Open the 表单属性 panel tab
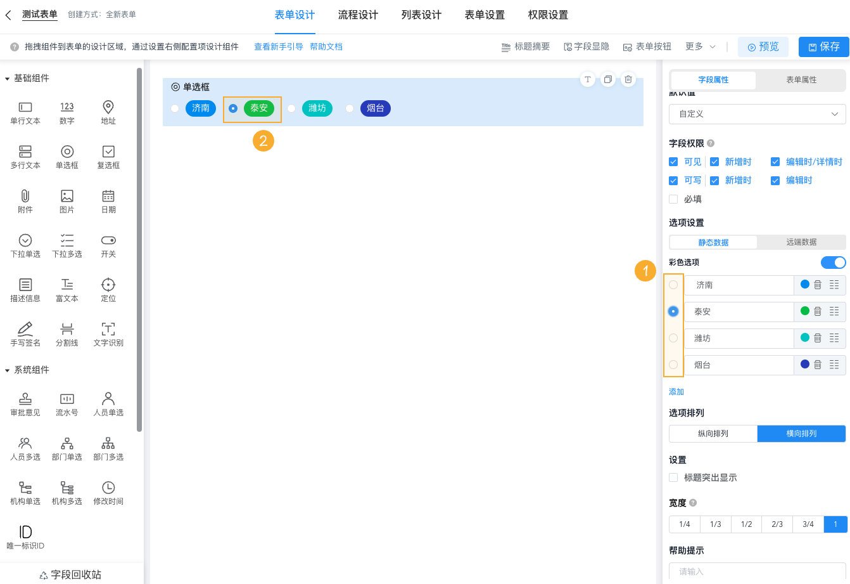The height and width of the screenshot is (584, 850). pos(801,81)
